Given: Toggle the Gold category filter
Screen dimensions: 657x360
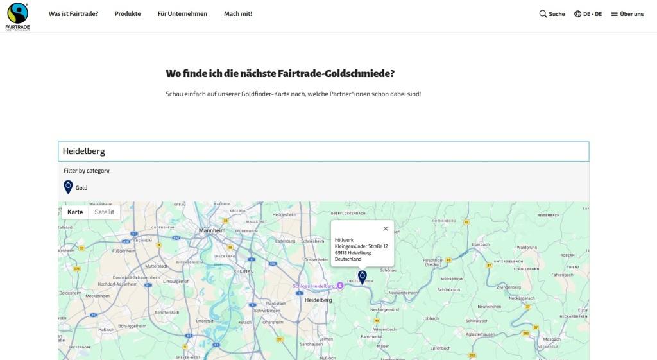Looking at the screenshot, I should coord(76,187).
